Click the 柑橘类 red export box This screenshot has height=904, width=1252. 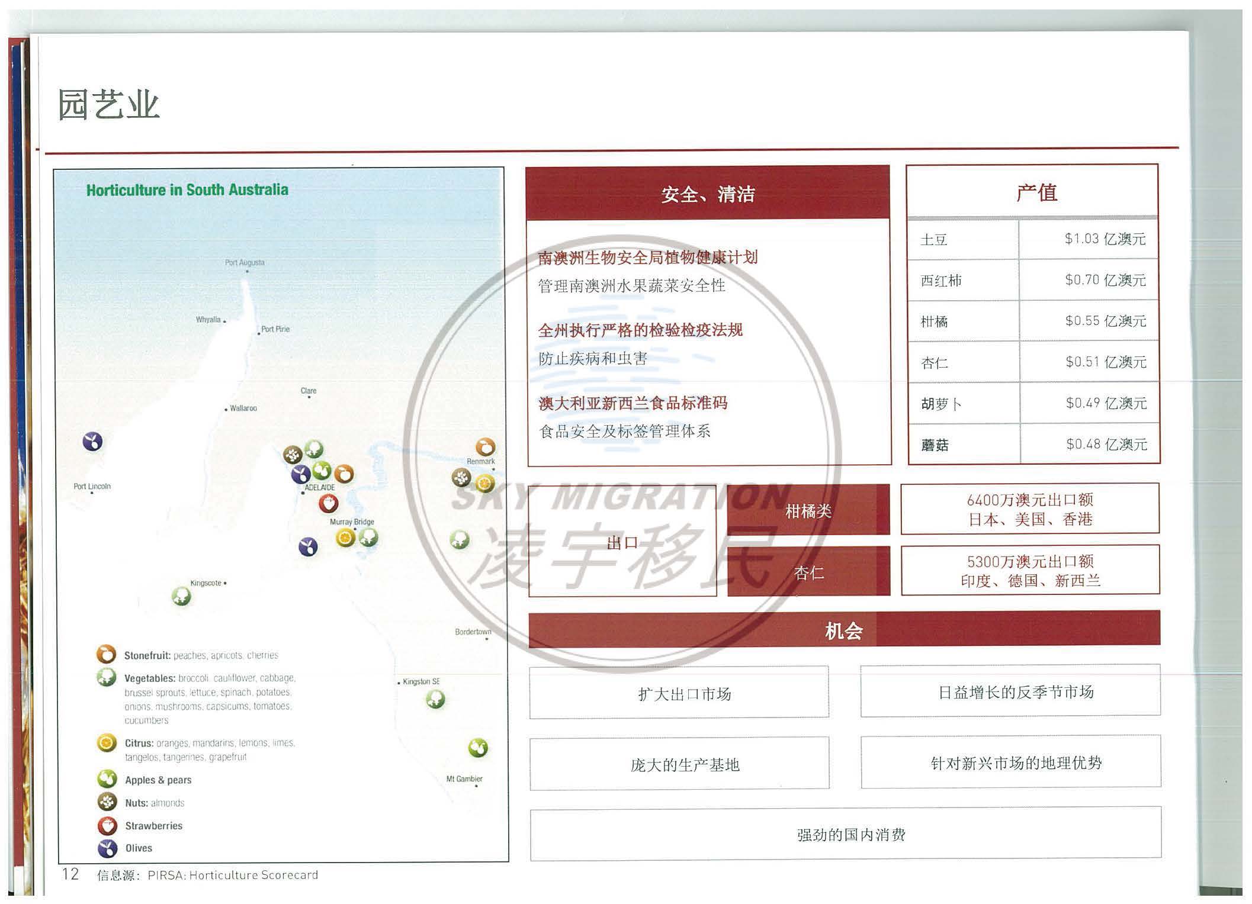click(808, 510)
